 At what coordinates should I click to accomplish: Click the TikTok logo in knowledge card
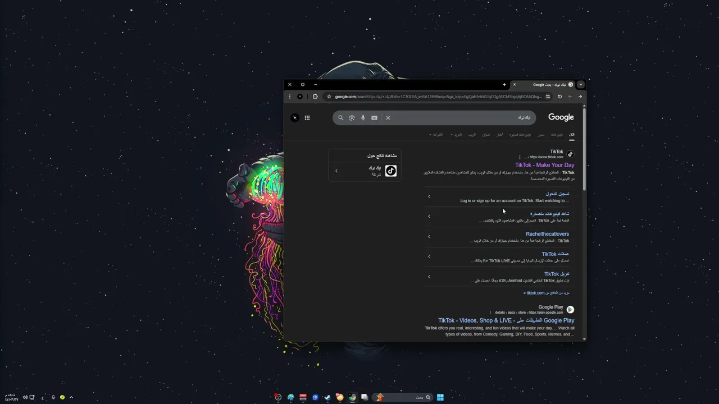coord(391,171)
